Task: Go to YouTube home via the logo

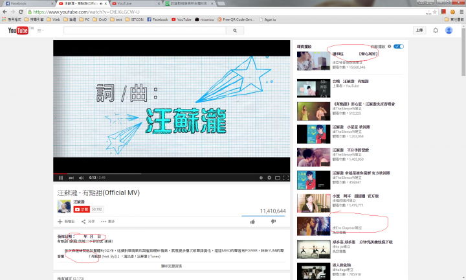Action: [x=18, y=30]
